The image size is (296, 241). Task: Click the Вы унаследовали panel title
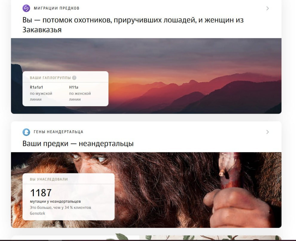coord(49,179)
